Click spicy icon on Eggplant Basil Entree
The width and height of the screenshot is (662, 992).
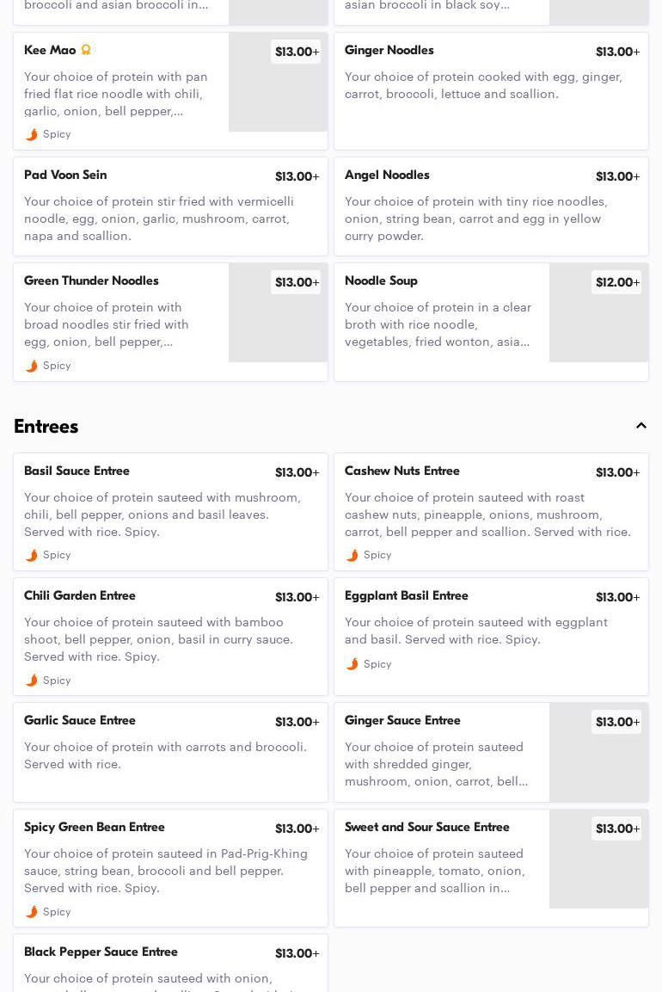[352, 663]
